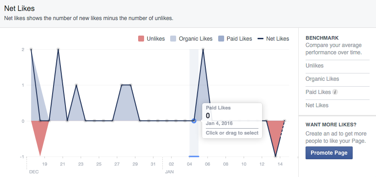The height and width of the screenshot is (177, 376).
Task: Open the Paid Likes benchmark option
Action: coord(318,92)
